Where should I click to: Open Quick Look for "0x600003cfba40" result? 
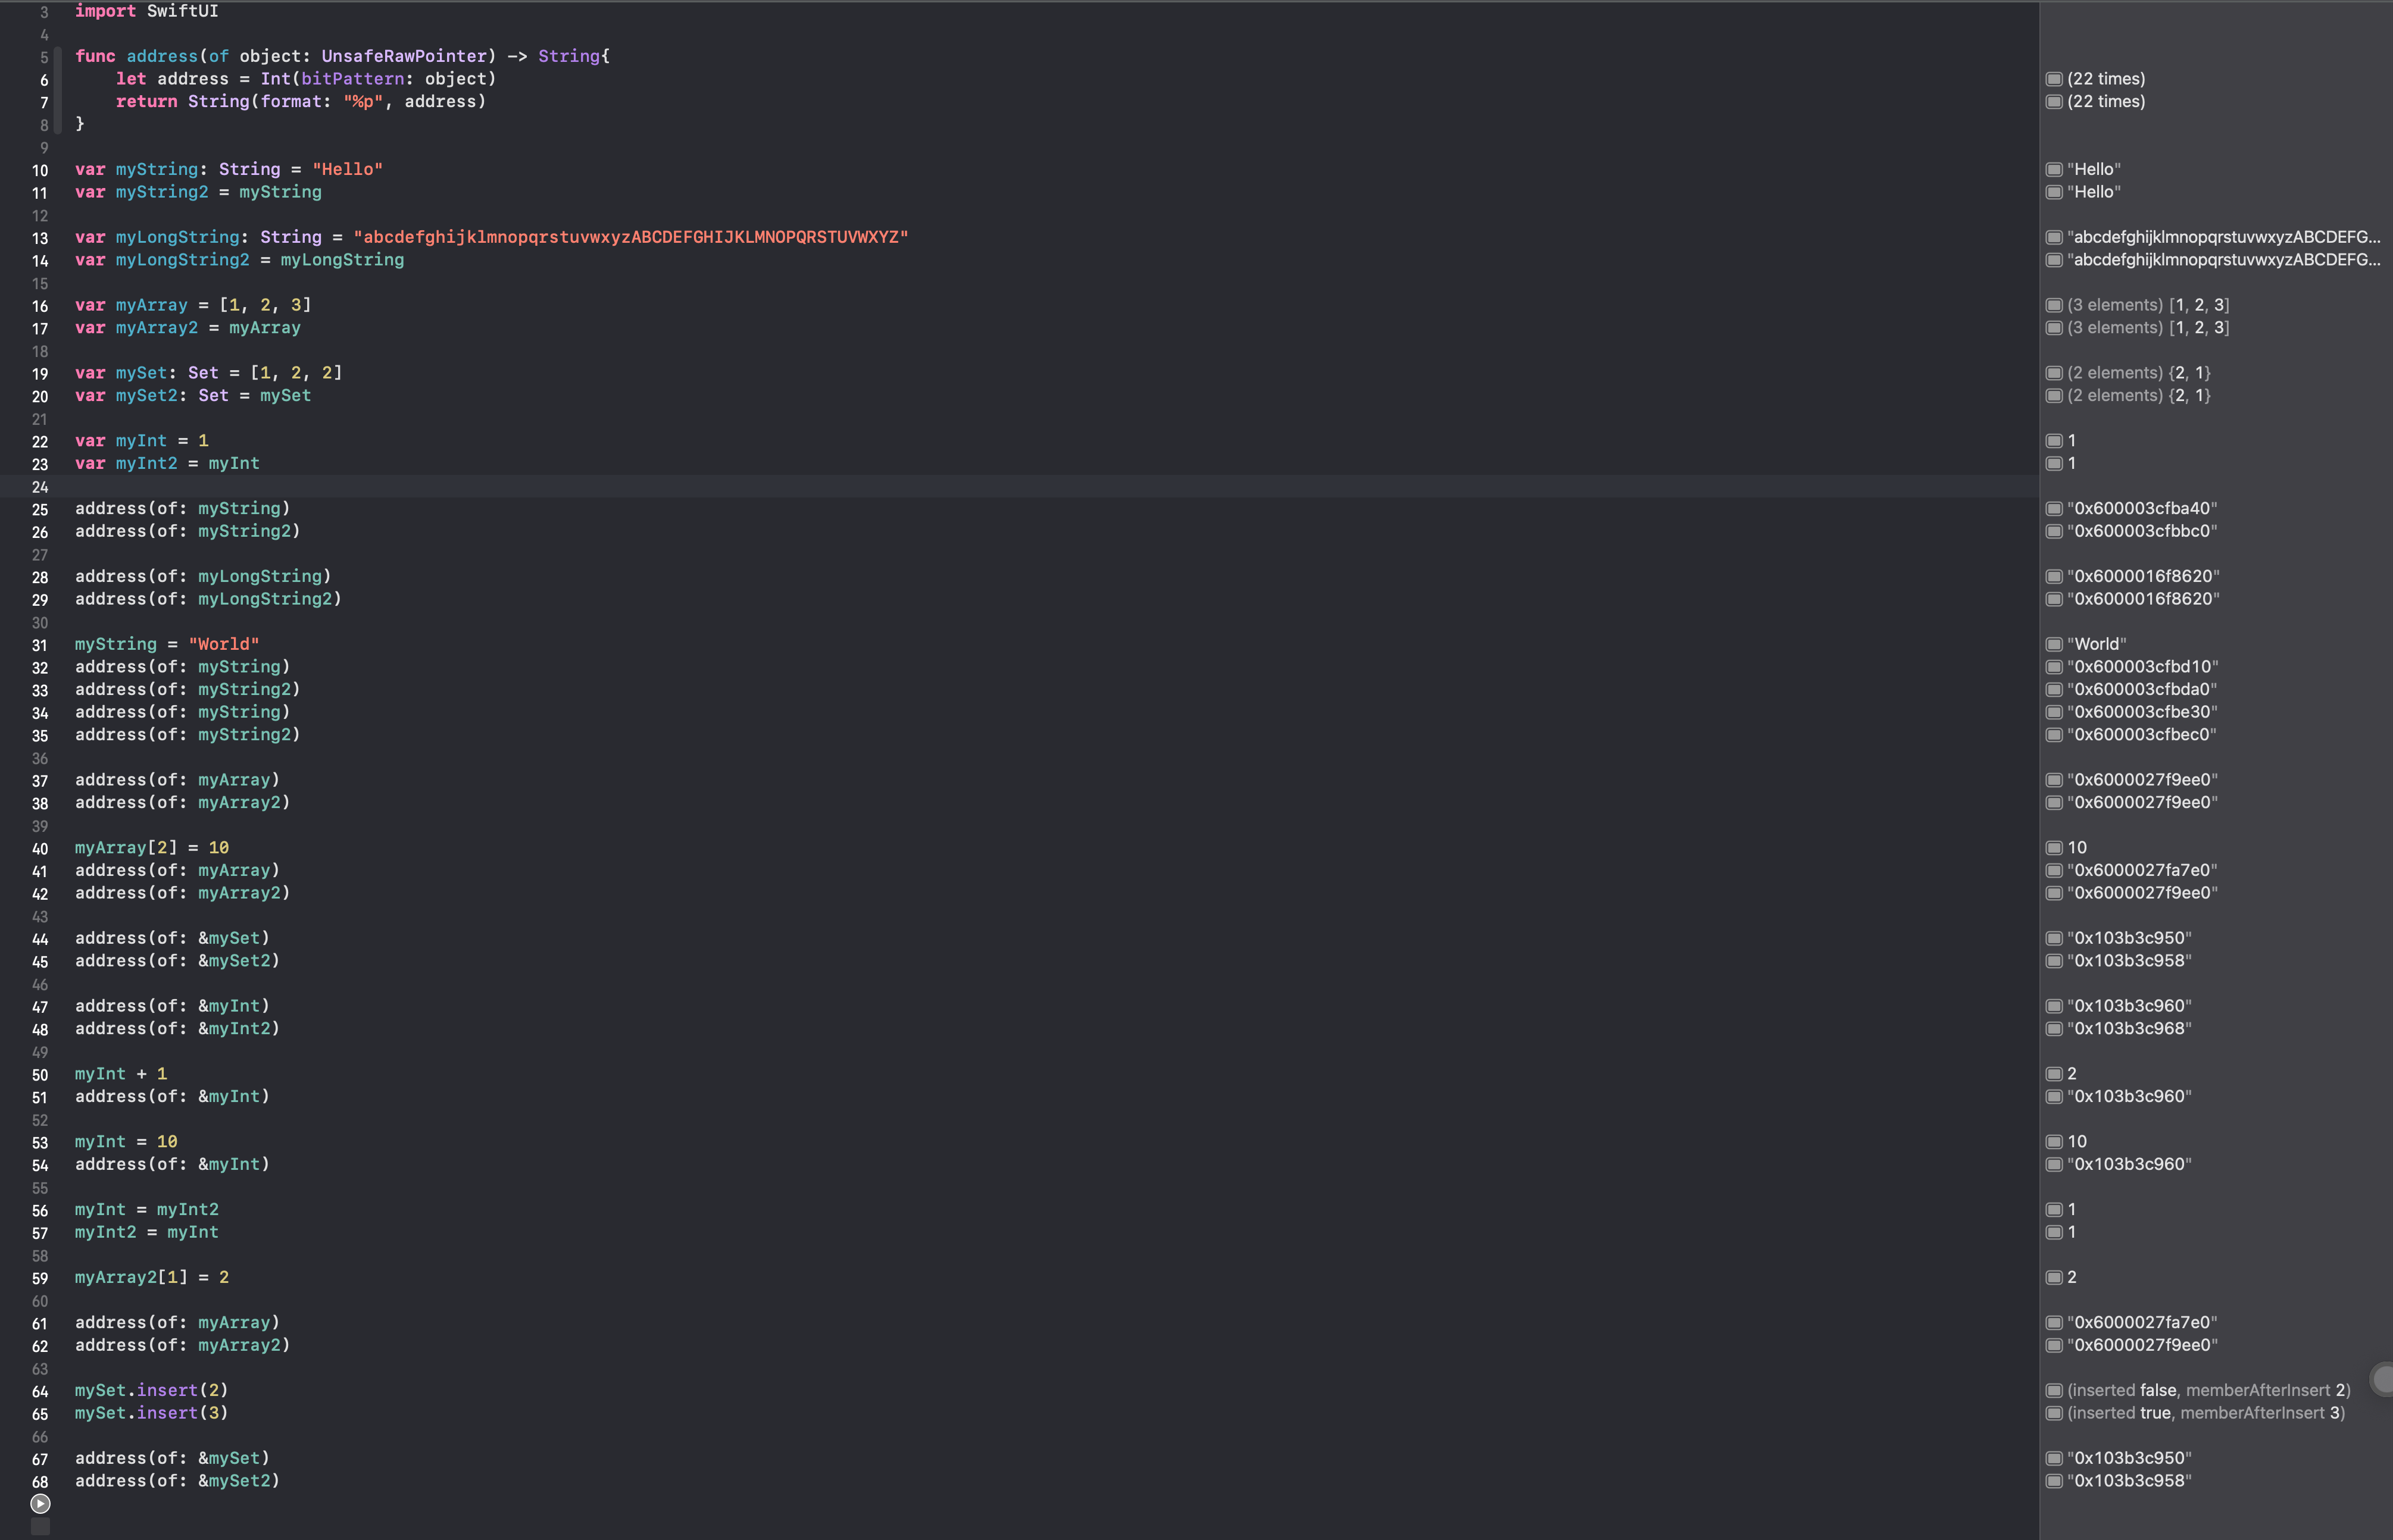(x=2054, y=508)
